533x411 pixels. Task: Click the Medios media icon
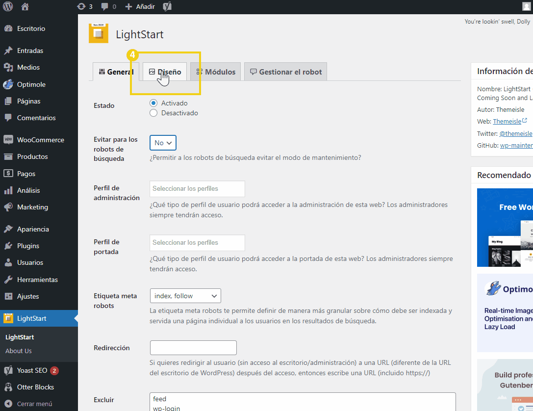(x=8, y=67)
